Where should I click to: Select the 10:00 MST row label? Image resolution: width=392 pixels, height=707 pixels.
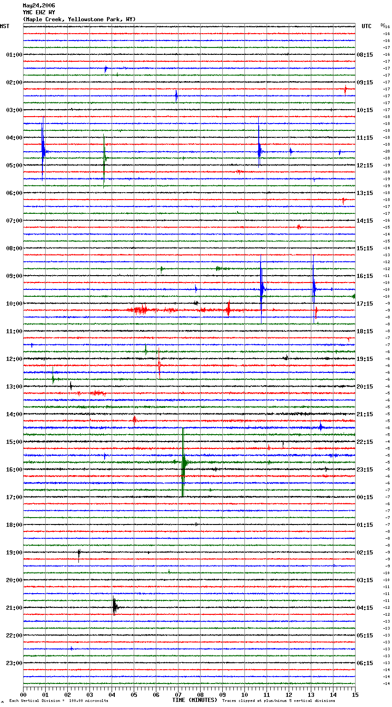14,304
